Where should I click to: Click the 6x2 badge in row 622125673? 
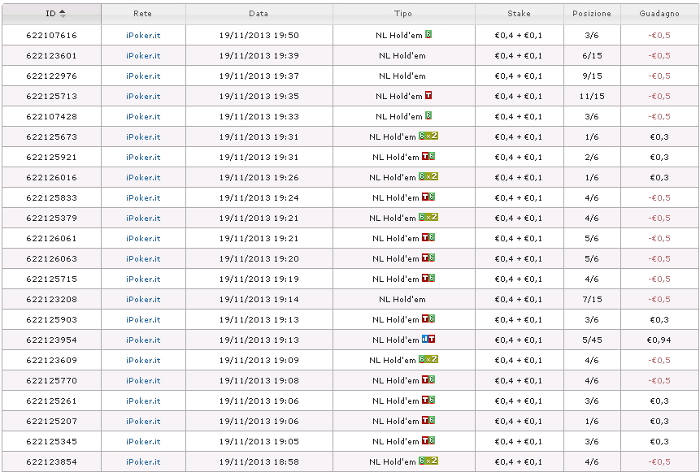point(428,136)
